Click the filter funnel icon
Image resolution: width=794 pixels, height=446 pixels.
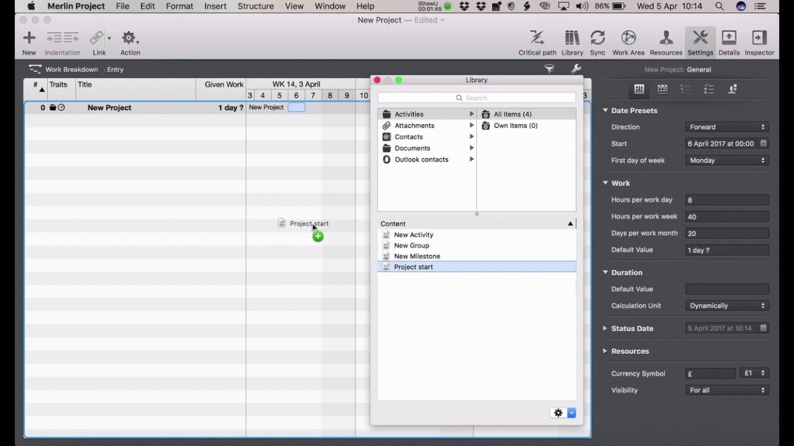coord(549,69)
